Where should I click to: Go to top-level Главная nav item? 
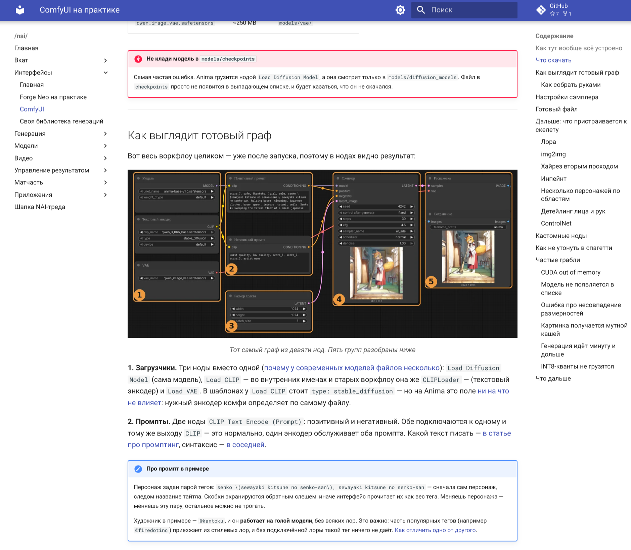click(x=26, y=48)
